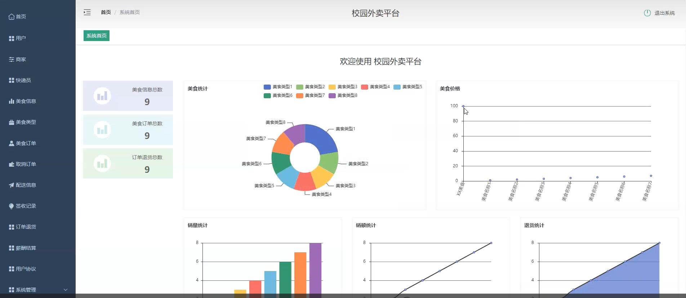Toggle 美食类型2 legend item

coord(310,87)
